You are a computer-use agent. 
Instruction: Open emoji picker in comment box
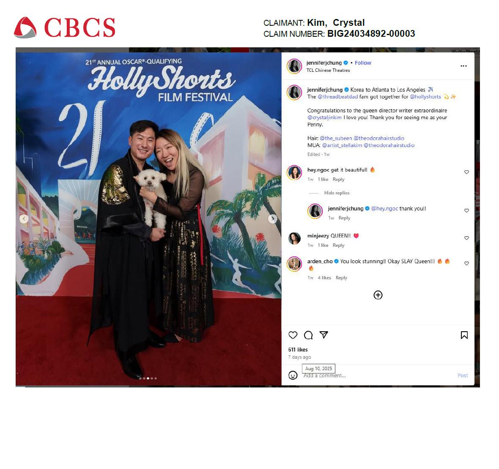click(x=293, y=375)
